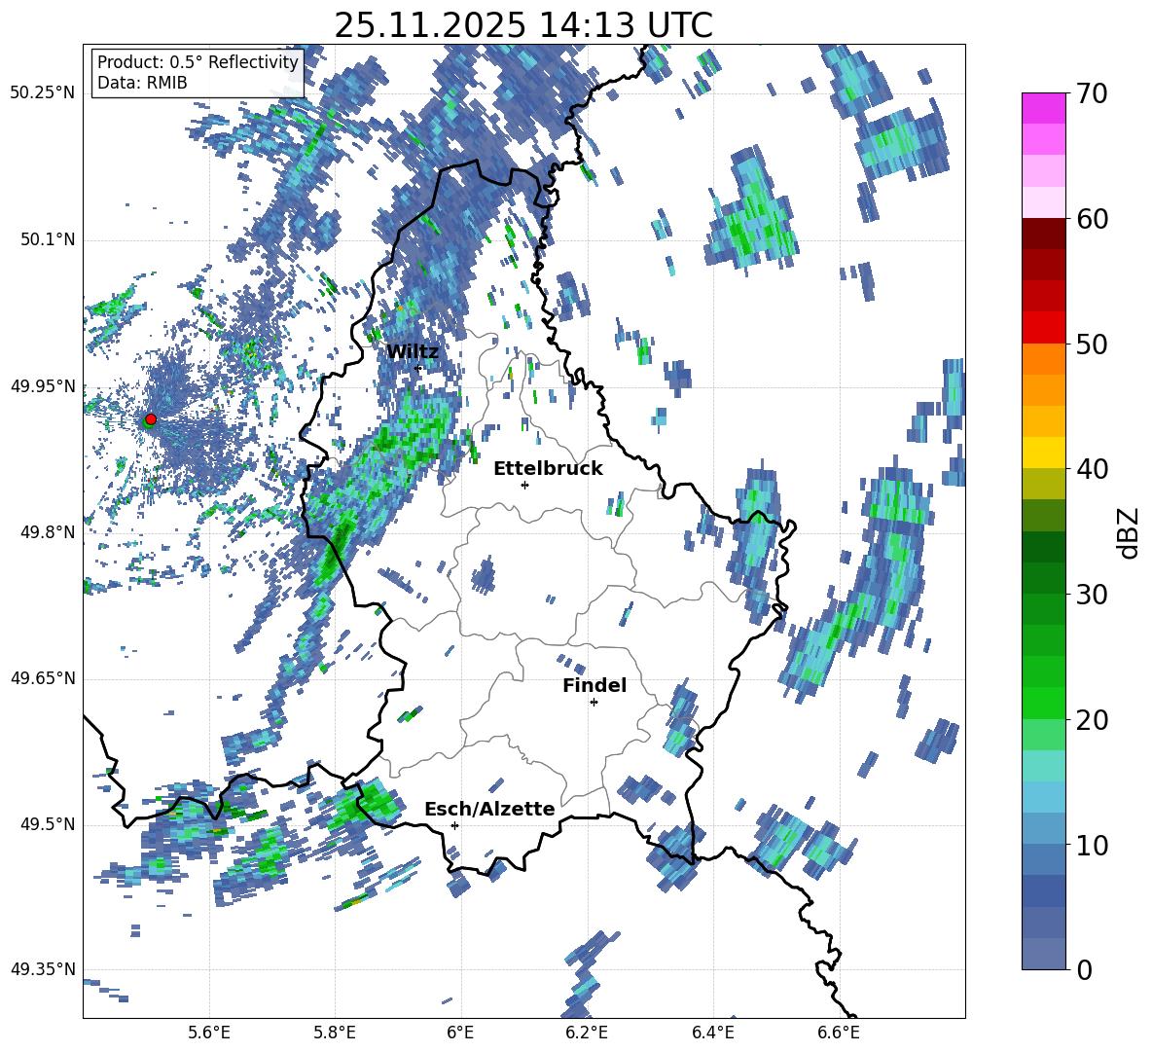1152x1052 pixels.
Task: Click the bright green colorbar segment at 20
Action: [x=1043, y=704]
